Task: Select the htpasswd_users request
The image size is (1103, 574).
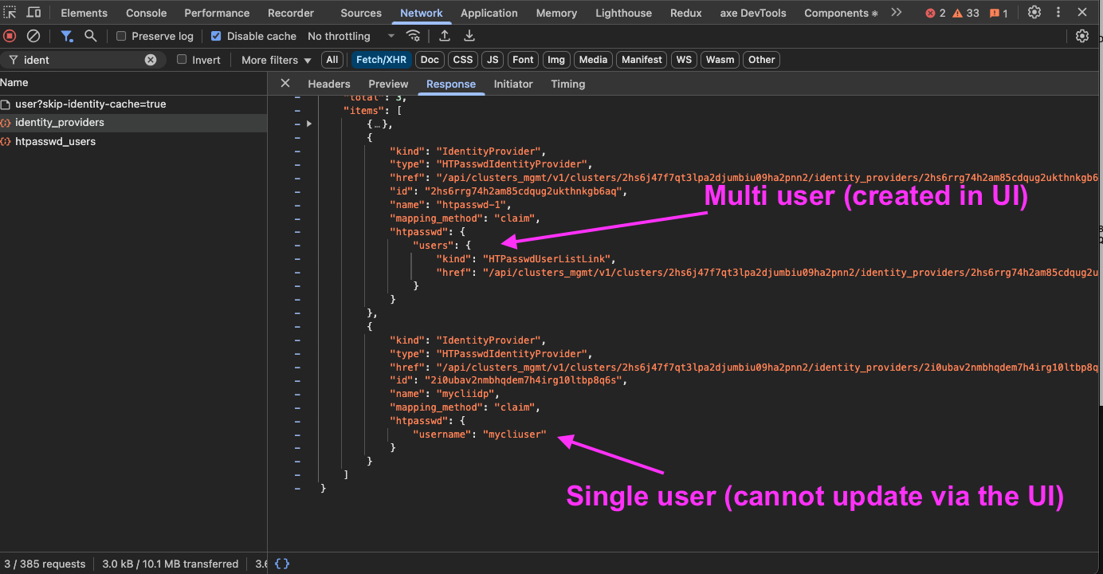Action: coord(55,141)
